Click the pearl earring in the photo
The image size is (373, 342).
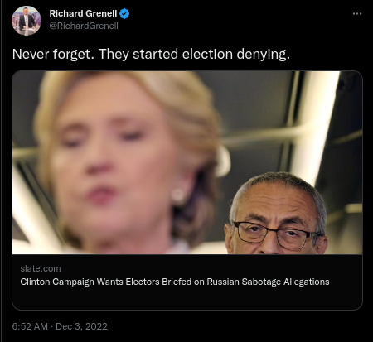(177, 195)
